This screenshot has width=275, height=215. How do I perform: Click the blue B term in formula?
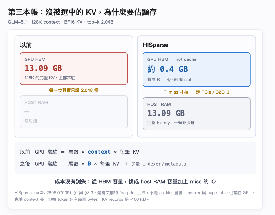(89, 164)
